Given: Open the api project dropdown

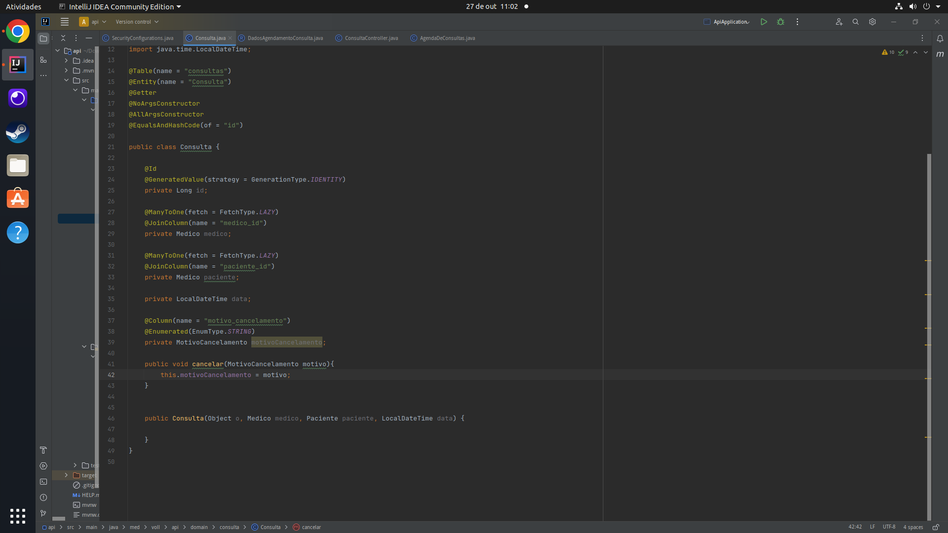Looking at the screenshot, I should point(93,22).
